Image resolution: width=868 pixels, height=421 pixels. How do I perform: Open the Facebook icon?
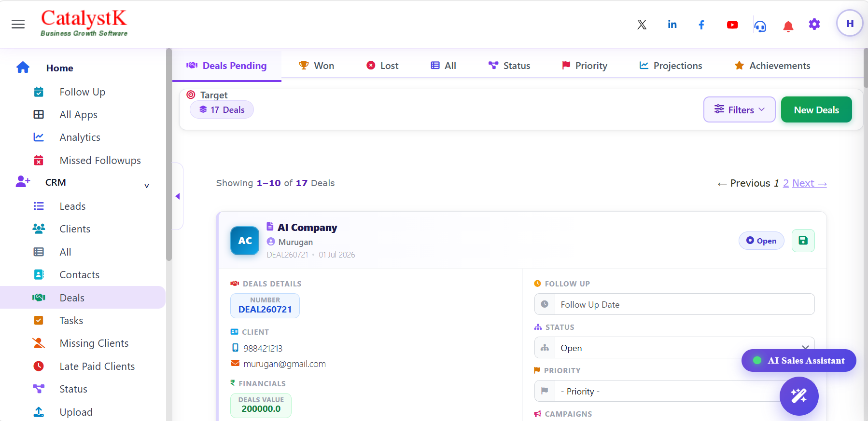tap(701, 25)
